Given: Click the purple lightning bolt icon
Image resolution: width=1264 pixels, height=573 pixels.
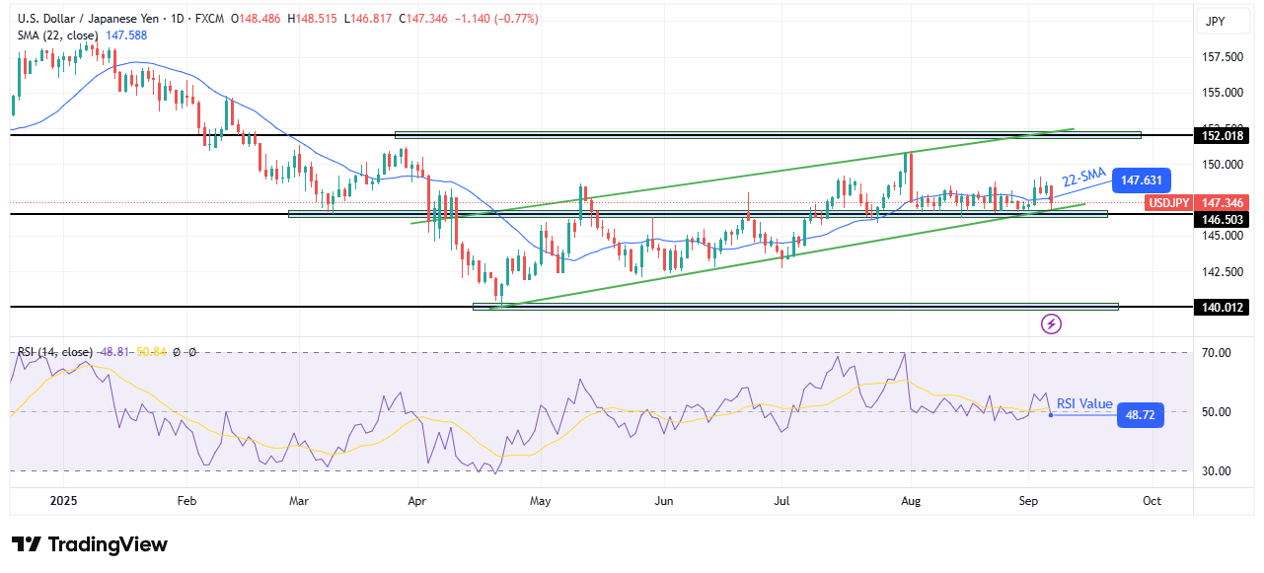Looking at the screenshot, I should point(1050,324).
